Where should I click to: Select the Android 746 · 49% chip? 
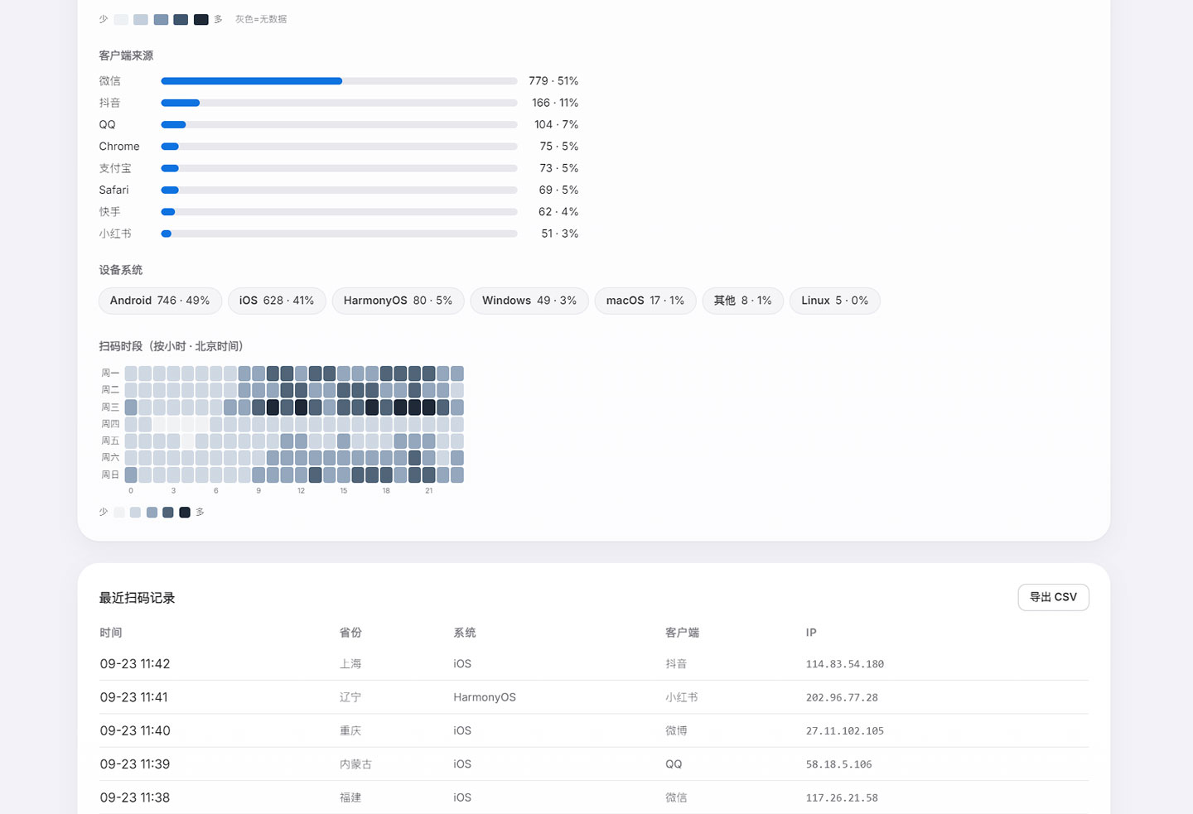[x=160, y=301]
